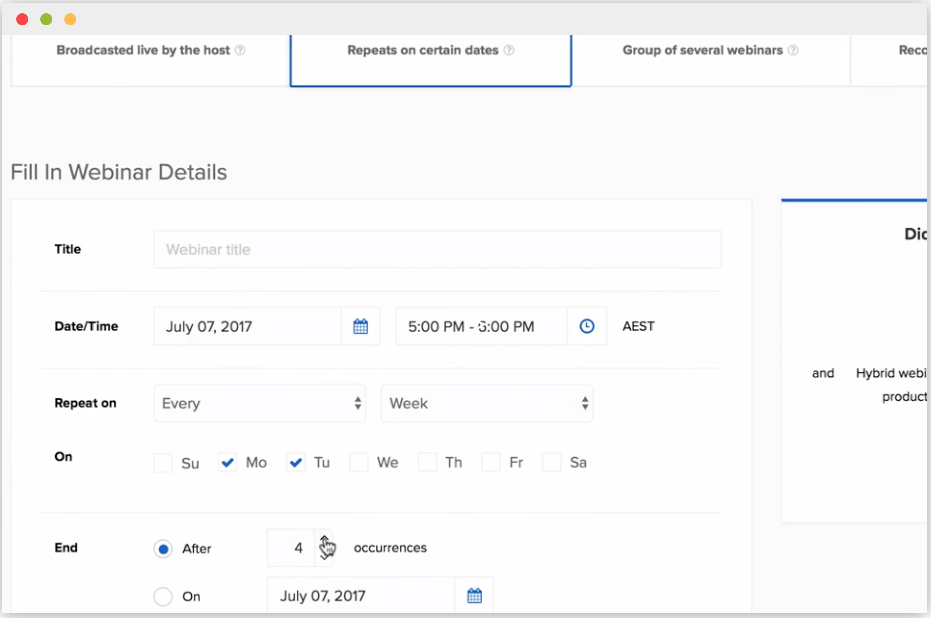Select the End On radio button
Viewport: 931px width, 618px height.
point(163,596)
